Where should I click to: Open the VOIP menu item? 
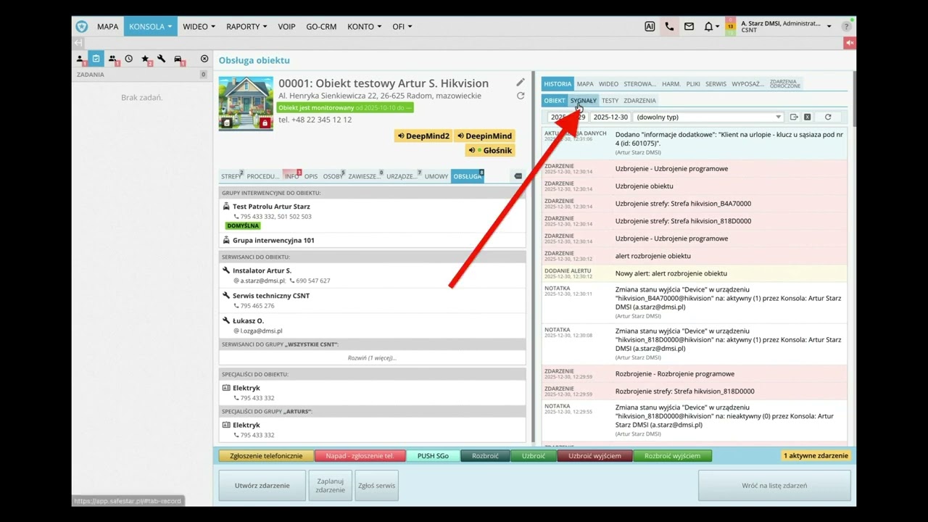[x=286, y=26]
